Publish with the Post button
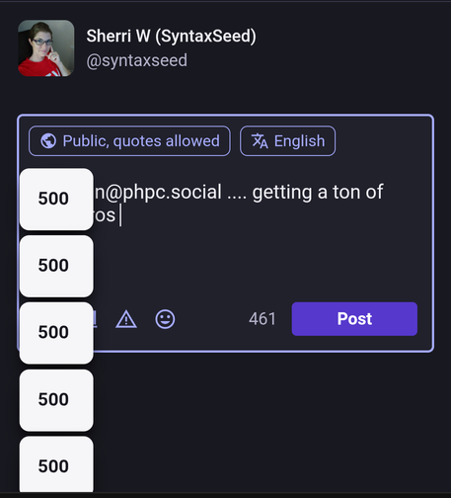This screenshot has width=451, height=498. (354, 319)
